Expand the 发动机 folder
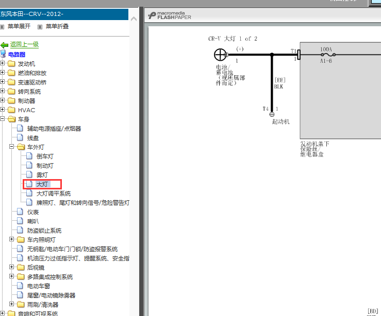 [x=3, y=63]
